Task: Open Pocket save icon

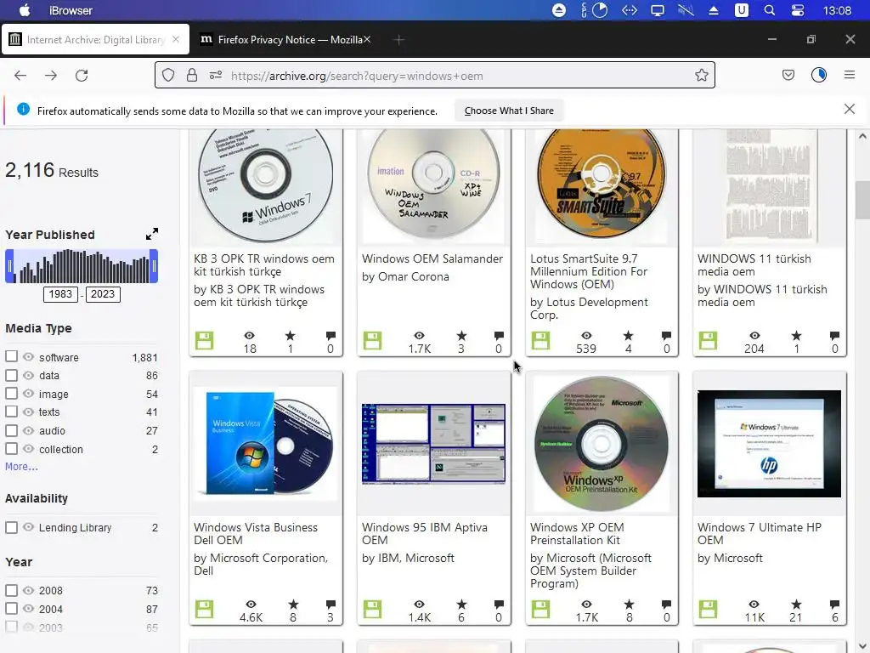Action: click(x=788, y=75)
